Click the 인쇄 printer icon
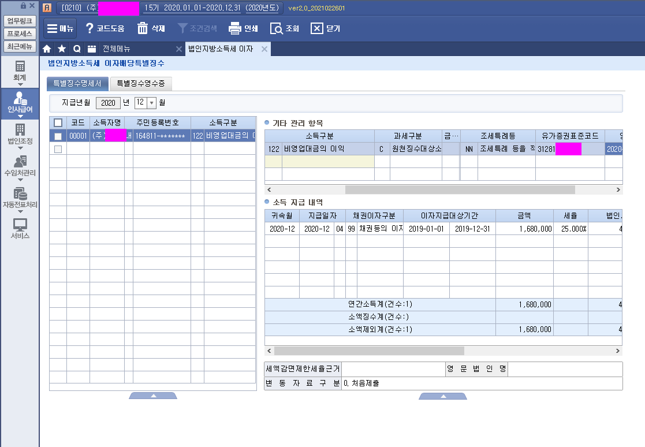This screenshot has height=447, width=645. (x=235, y=28)
